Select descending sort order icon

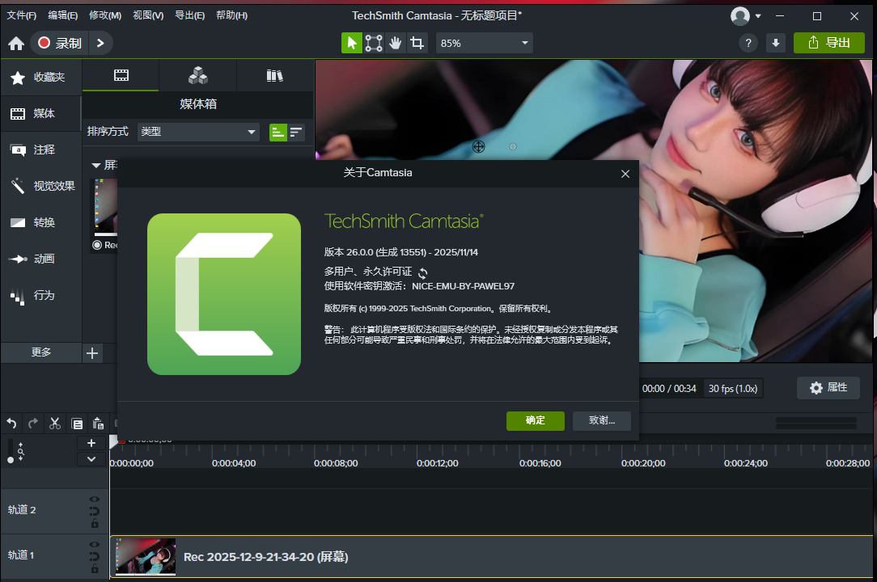296,133
